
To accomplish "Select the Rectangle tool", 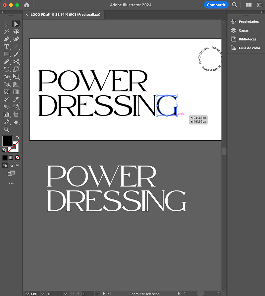I will 6,54.
